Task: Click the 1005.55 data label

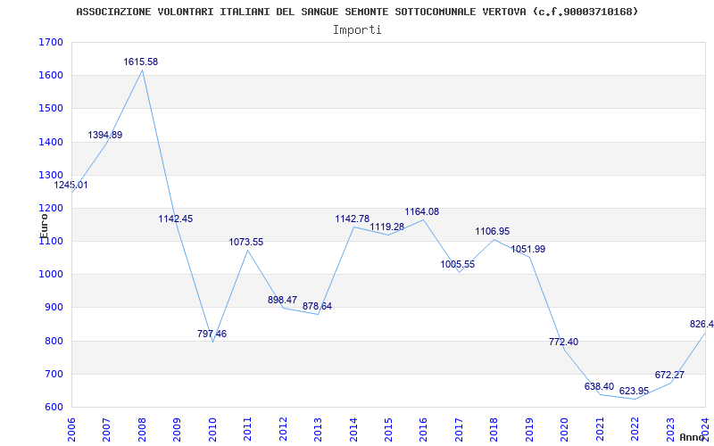Action: [x=458, y=264]
